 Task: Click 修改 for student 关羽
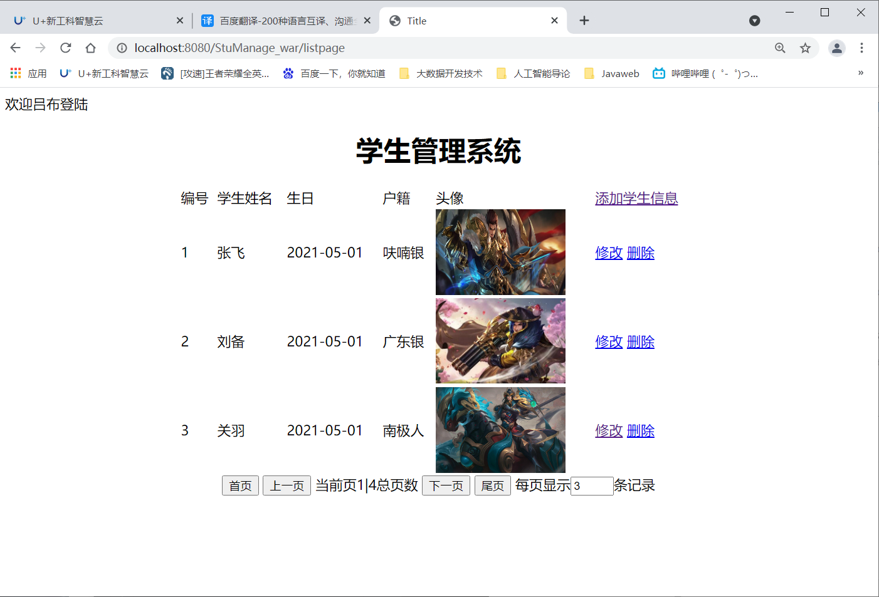tap(609, 431)
